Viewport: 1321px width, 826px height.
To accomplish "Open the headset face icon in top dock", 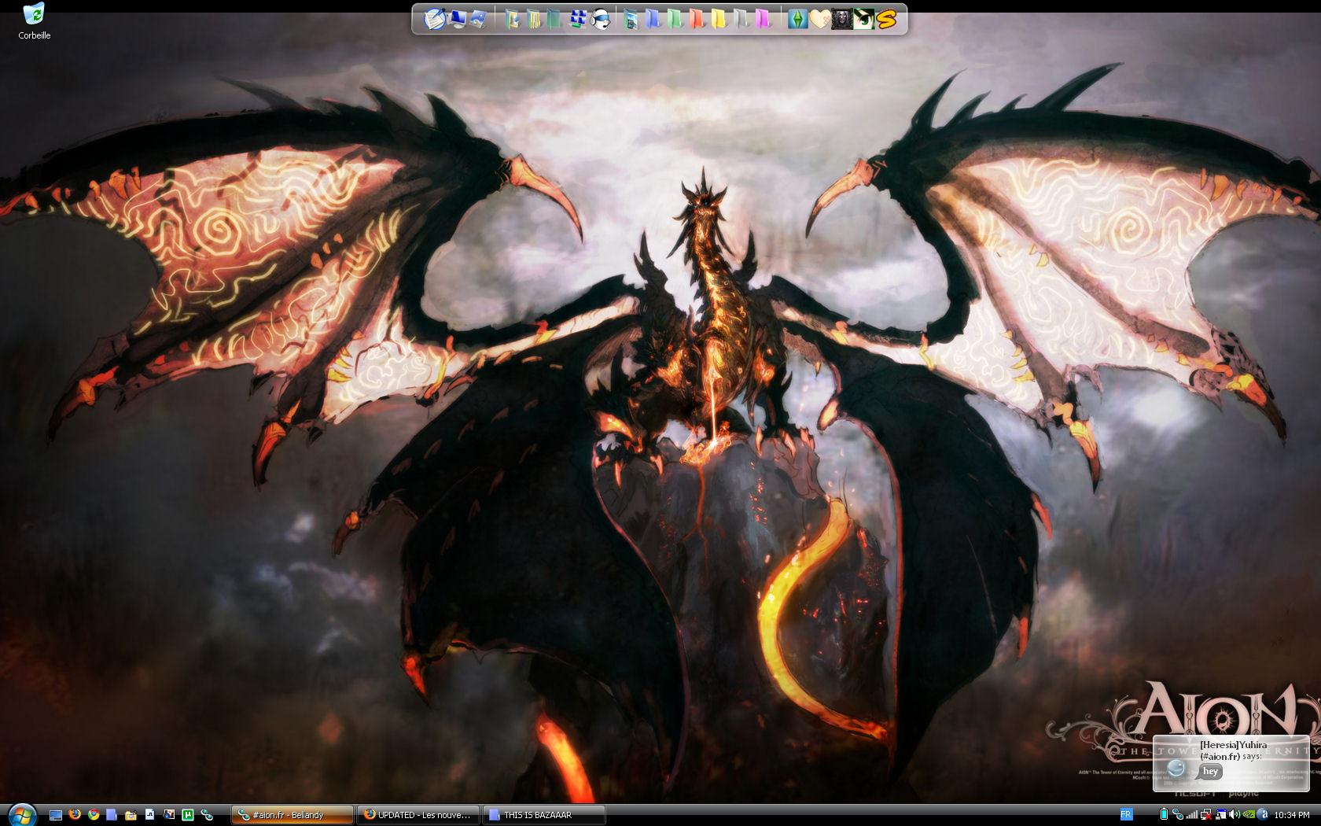I will (x=601, y=19).
